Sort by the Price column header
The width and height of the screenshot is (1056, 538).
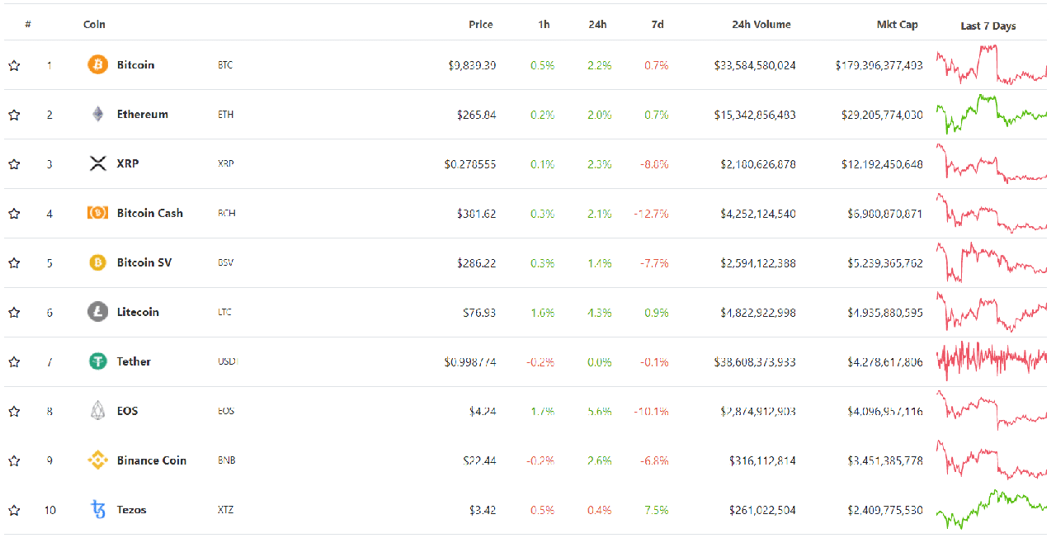[x=481, y=25]
